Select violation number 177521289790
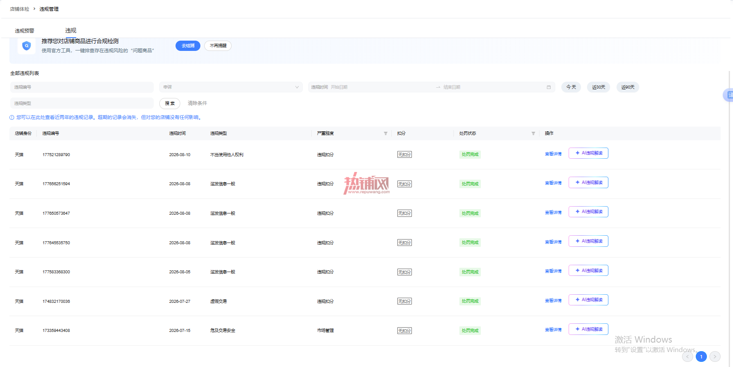The image size is (733, 367). tap(56, 155)
